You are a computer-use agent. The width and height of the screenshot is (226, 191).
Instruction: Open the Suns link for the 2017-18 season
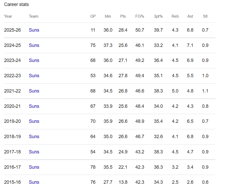(x=34, y=152)
